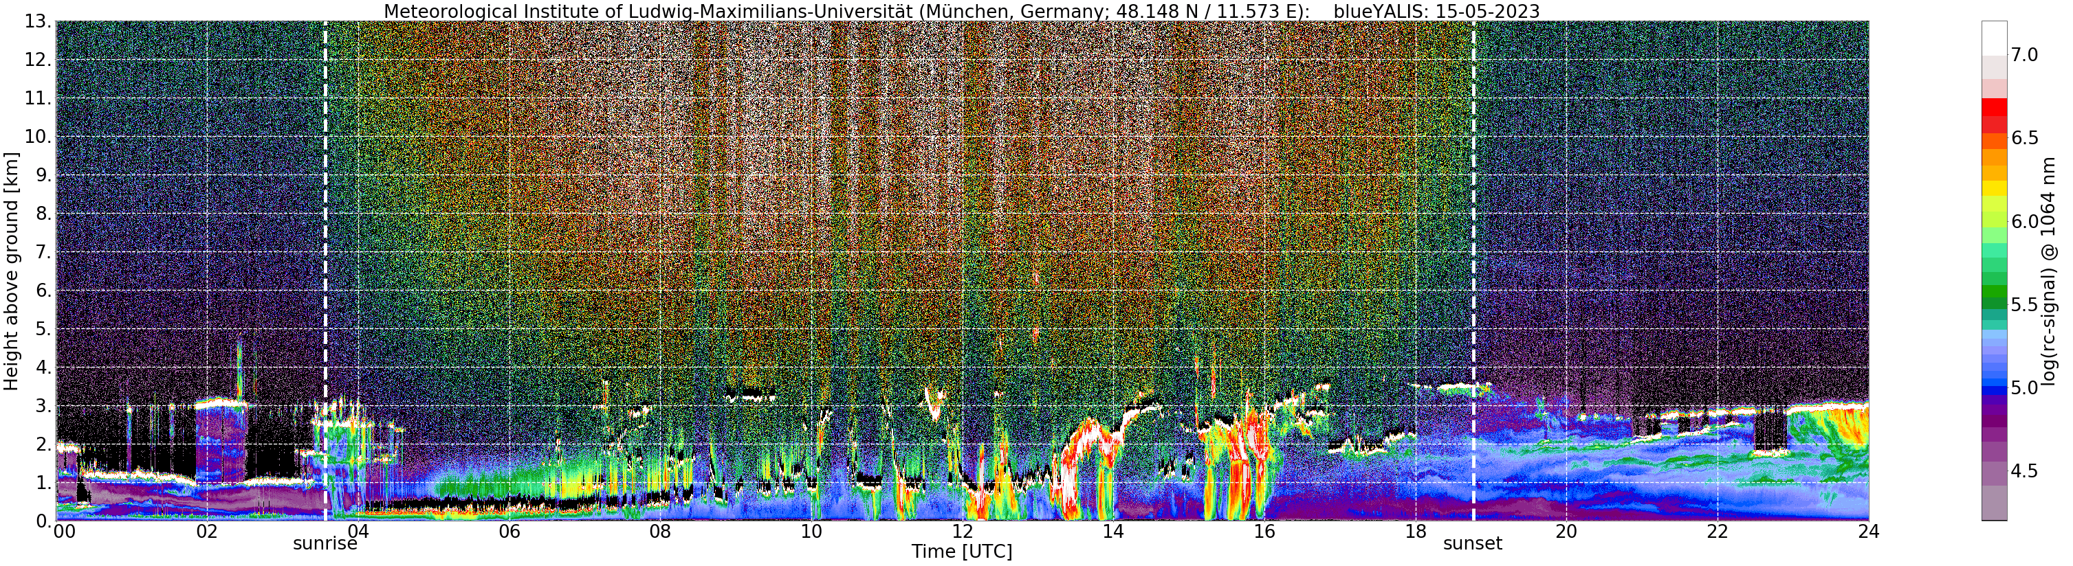Image resolution: width=2073 pixels, height=566 pixels.
Task: Click the height tick label '0.'
Action: click(x=43, y=521)
